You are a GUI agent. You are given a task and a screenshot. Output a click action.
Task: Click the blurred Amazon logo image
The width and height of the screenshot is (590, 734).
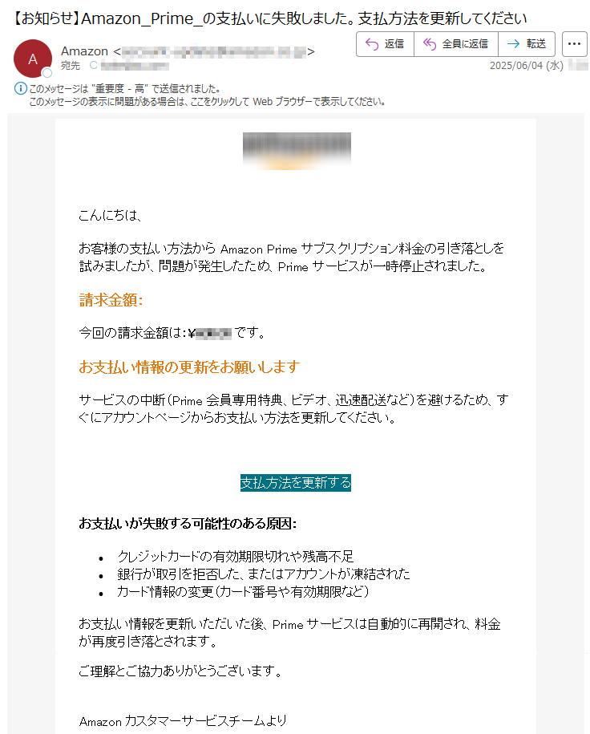297,151
